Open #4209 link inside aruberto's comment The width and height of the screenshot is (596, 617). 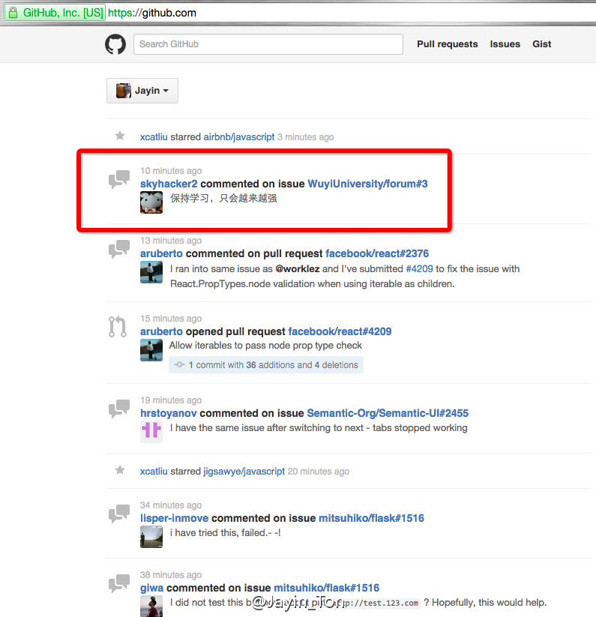tap(419, 268)
